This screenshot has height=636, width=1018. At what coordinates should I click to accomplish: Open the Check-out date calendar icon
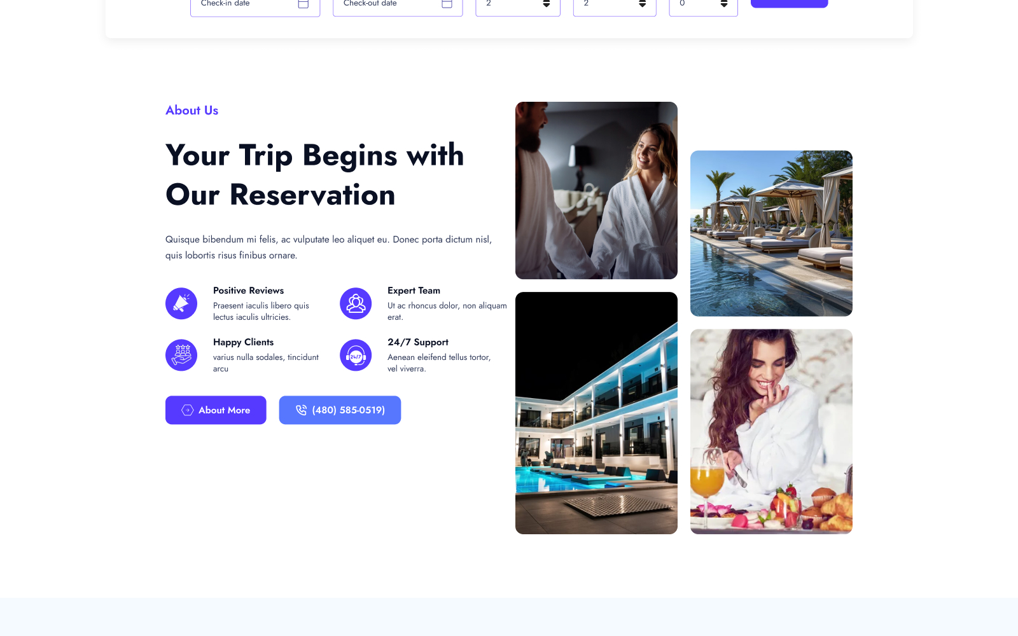click(x=447, y=4)
